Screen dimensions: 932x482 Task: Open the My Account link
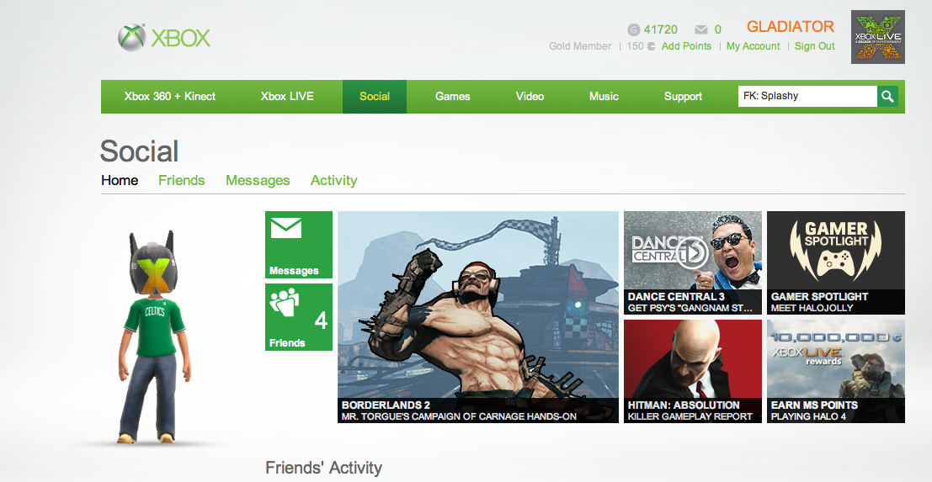click(753, 46)
